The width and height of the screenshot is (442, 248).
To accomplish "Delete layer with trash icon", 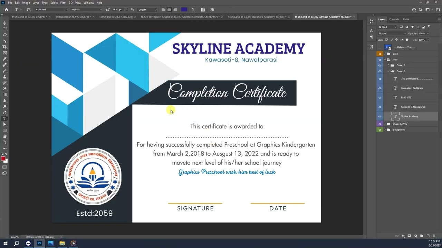I will (434, 236).
